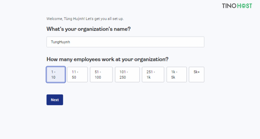Continue setup with the dark blue Next button

[55, 100]
